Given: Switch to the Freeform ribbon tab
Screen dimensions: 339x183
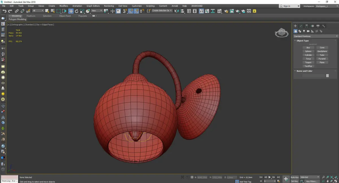Looking at the screenshot, I should click(31, 16).
